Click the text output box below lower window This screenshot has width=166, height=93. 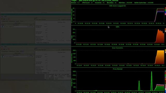58,77
